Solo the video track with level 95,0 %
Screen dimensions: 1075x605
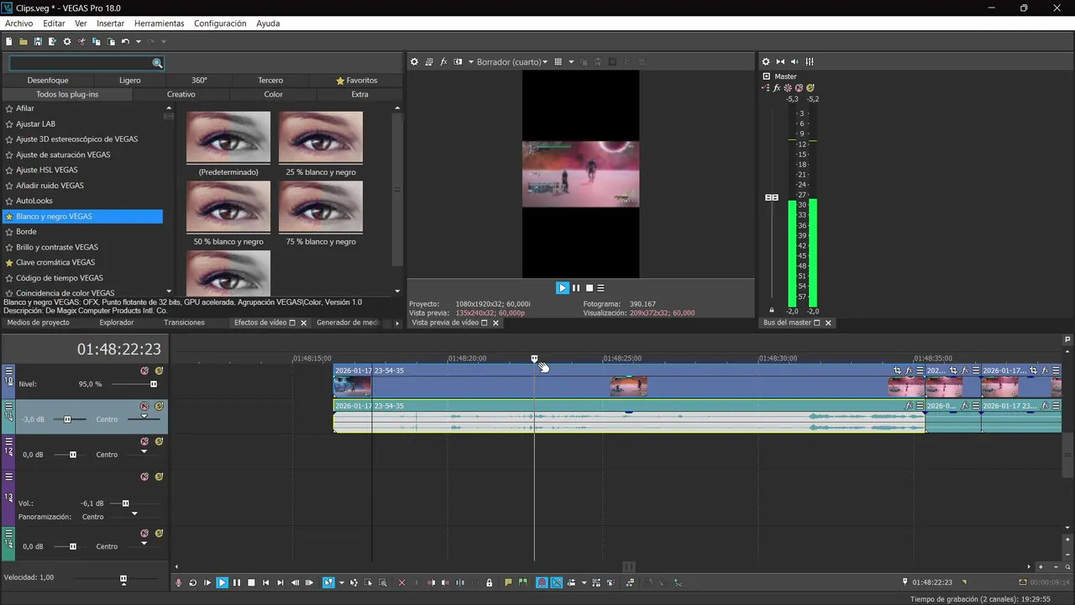(159, 371)
